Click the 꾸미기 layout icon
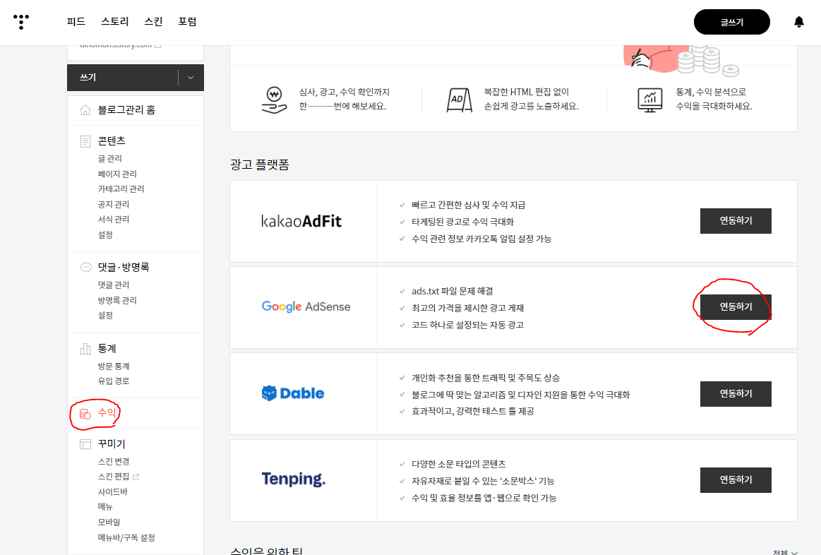 (85, 444)
